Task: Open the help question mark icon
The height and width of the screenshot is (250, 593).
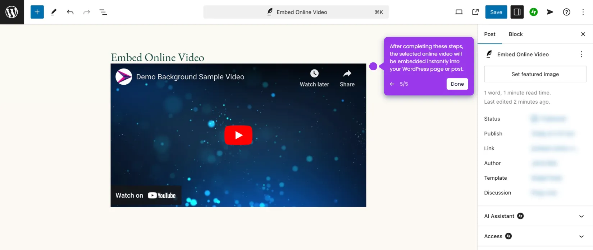Action: pos(567,12)
